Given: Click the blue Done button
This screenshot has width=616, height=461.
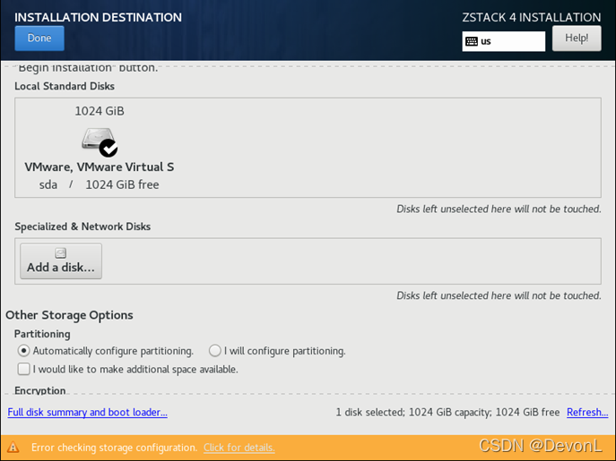Looking at the screenshot, I should click(x=39, y=38).
